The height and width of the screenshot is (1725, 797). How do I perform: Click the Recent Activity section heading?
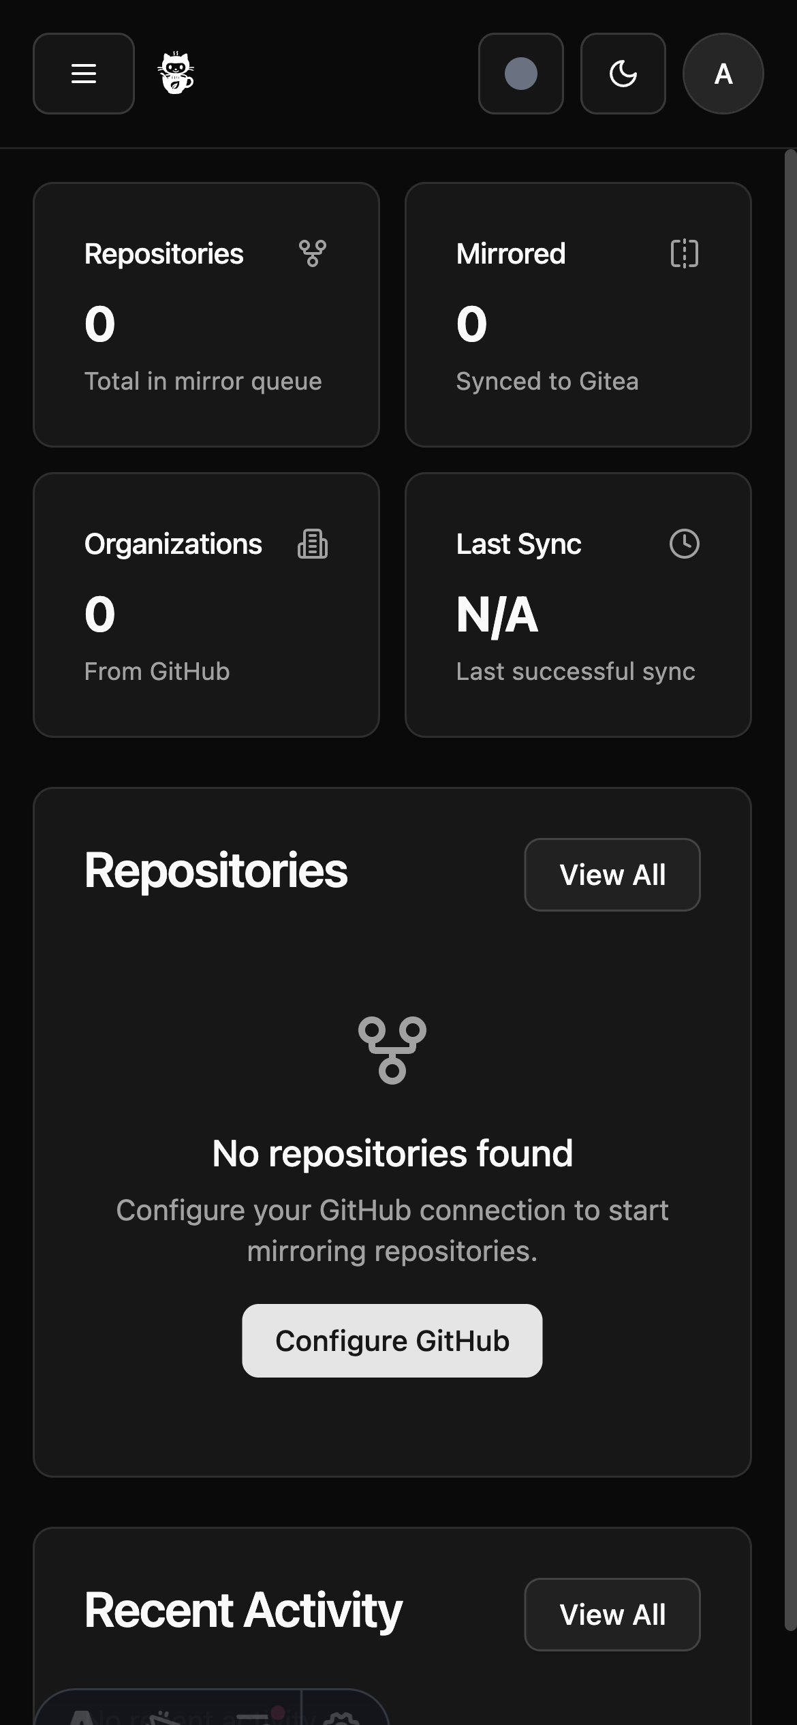243,1611
